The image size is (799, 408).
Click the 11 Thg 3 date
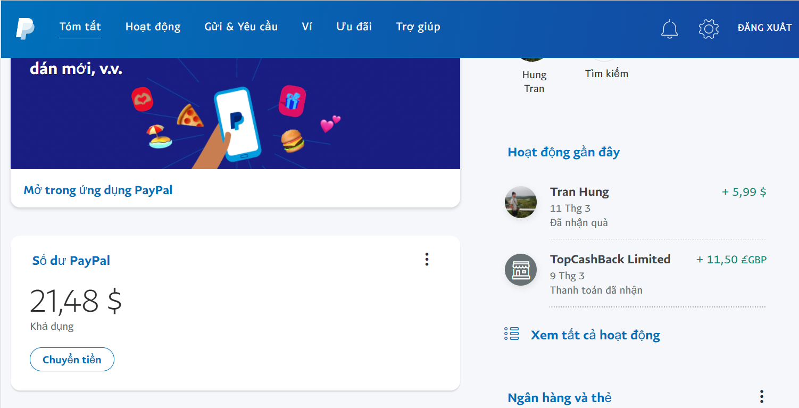coord(570,209)
